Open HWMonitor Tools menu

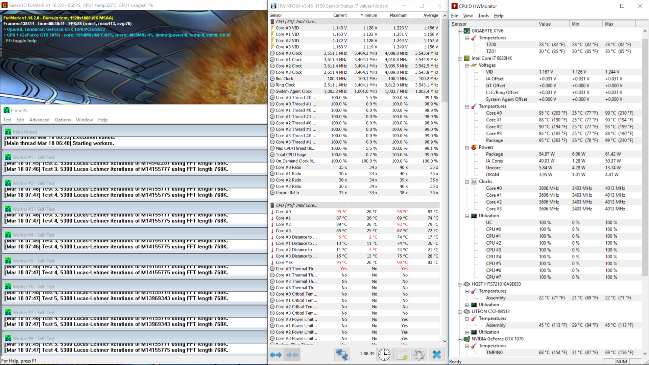(483, 16)
